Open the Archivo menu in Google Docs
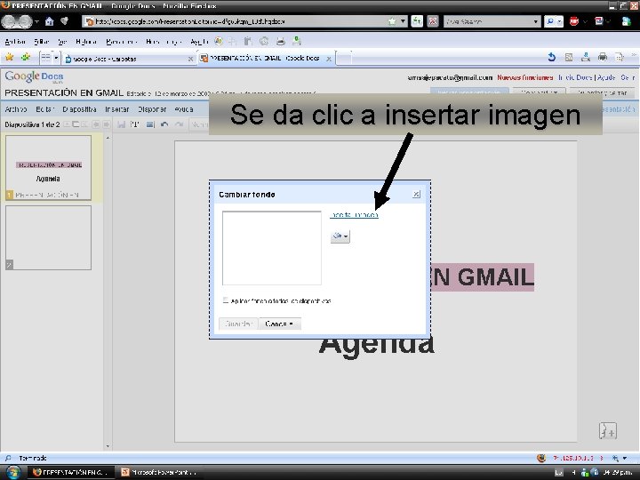 coord(16,109)
